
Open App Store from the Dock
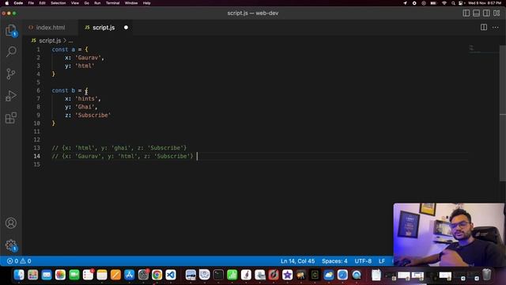tap(129, 275)
